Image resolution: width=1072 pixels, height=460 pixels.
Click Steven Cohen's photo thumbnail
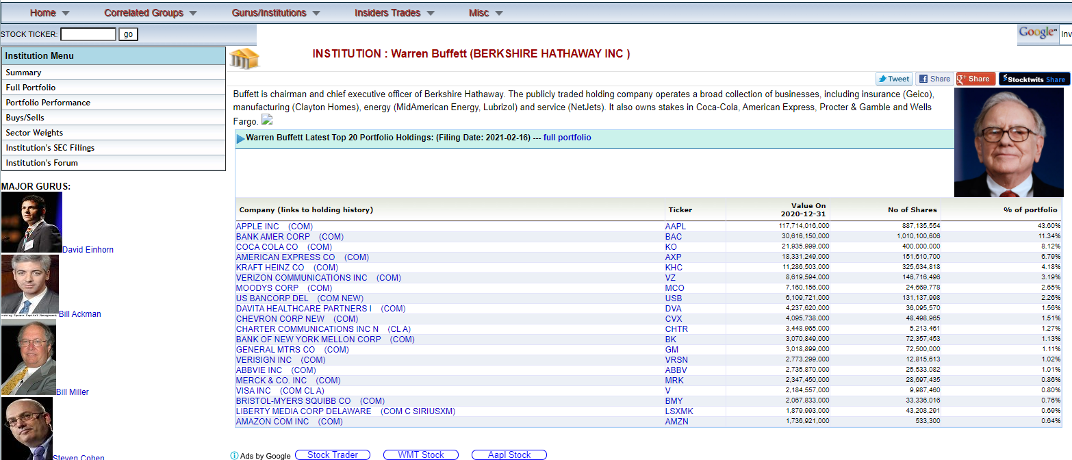point(27,429)
